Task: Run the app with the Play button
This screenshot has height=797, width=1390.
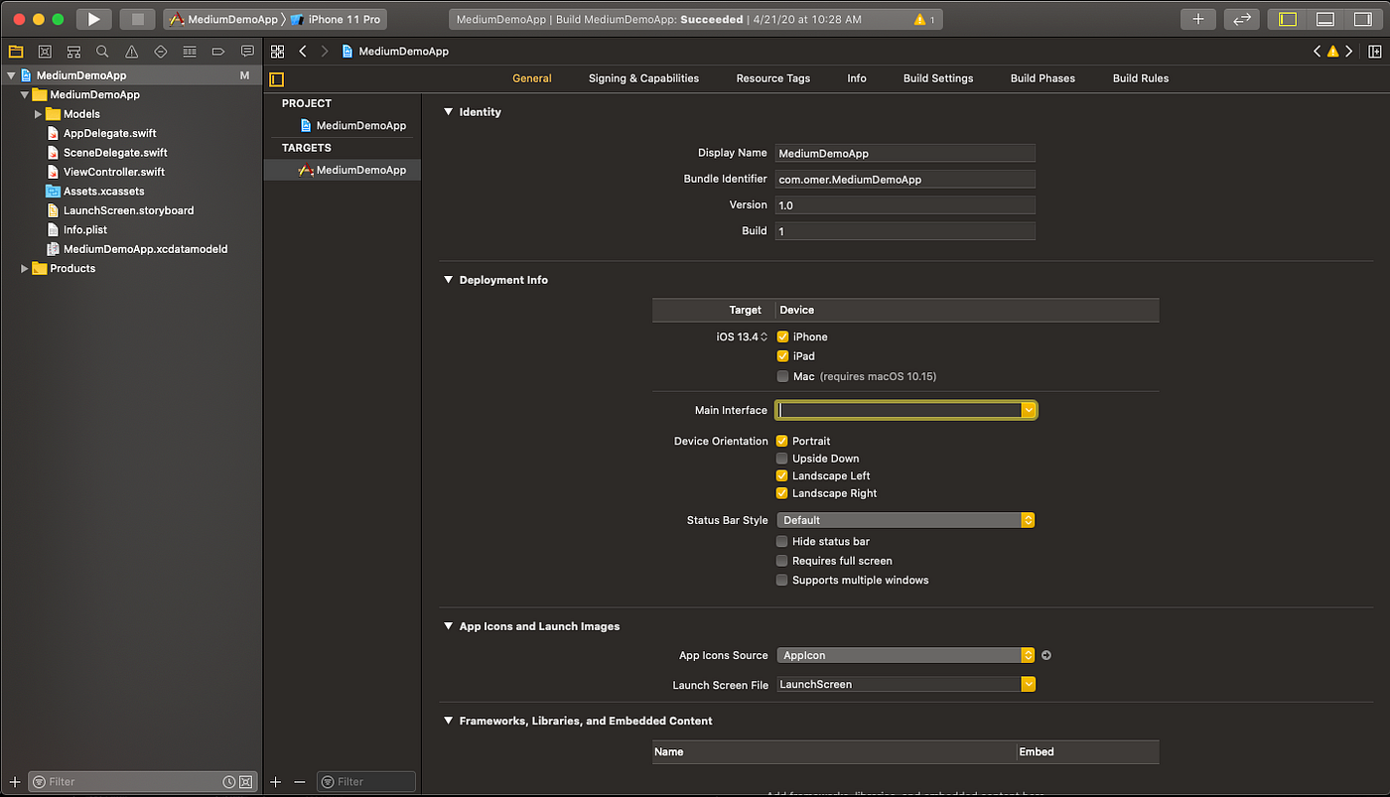Action: pos(93,18)
